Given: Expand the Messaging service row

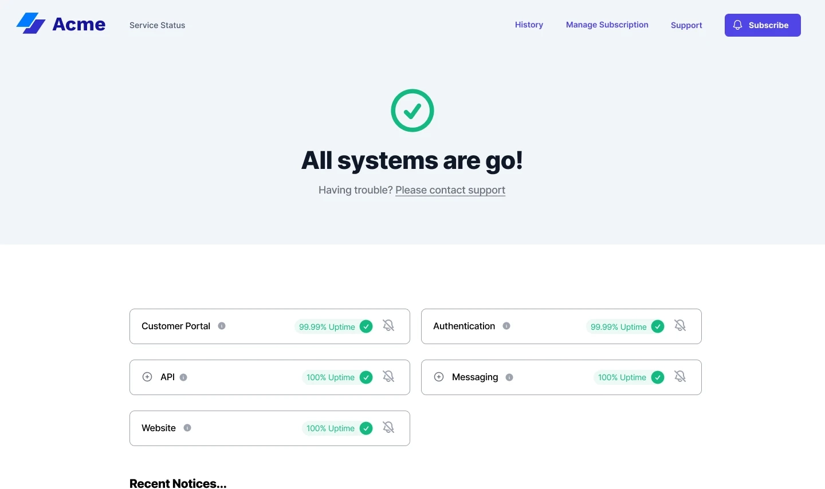Looking at the screenshot, I should tap(439, 377).
